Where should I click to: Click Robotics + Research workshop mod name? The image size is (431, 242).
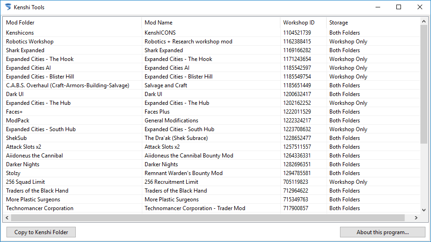pos(188,42)
